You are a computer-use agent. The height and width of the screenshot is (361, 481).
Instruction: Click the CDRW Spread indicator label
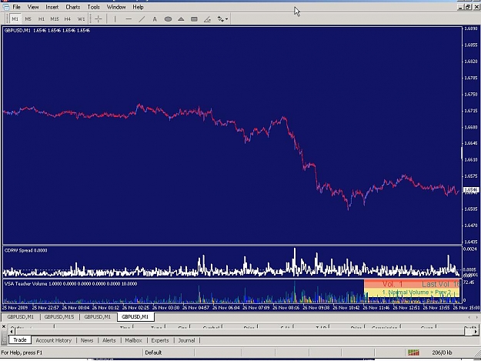(x=25, y=250)
